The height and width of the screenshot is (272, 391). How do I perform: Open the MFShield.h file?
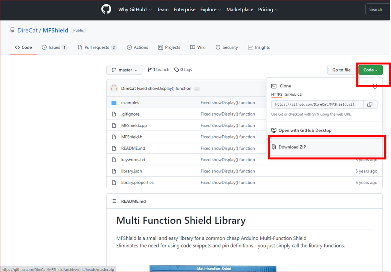132,137
